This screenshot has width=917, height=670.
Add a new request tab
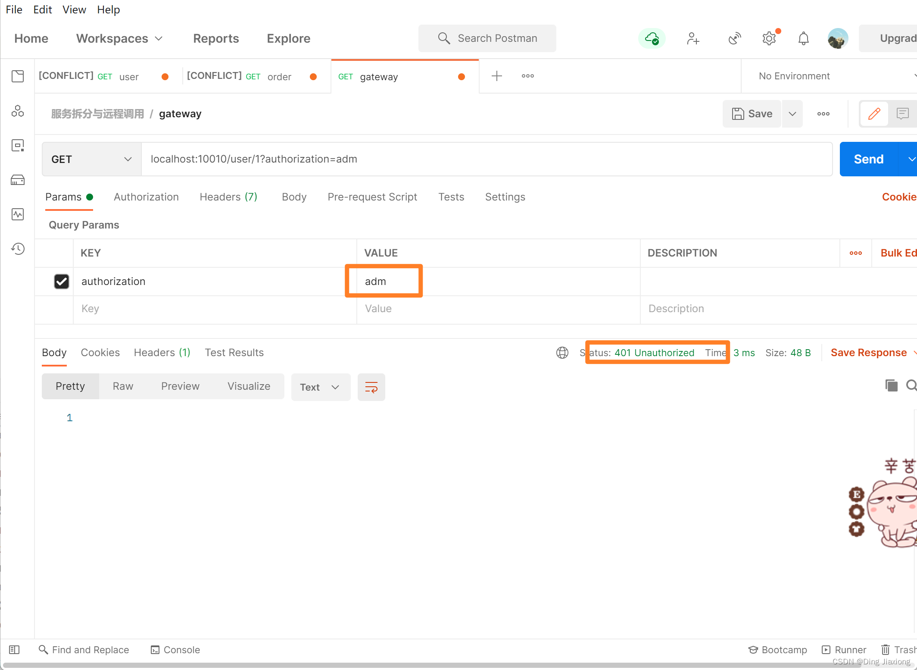497,76
